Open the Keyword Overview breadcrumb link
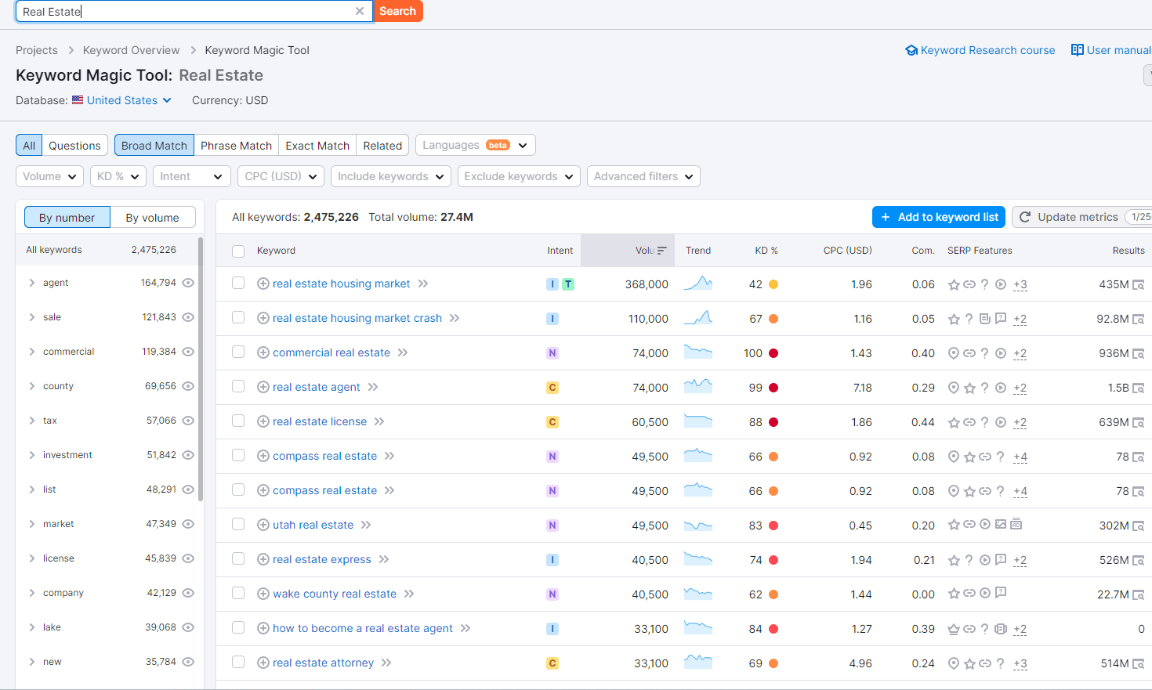 [x=131, y=49]
